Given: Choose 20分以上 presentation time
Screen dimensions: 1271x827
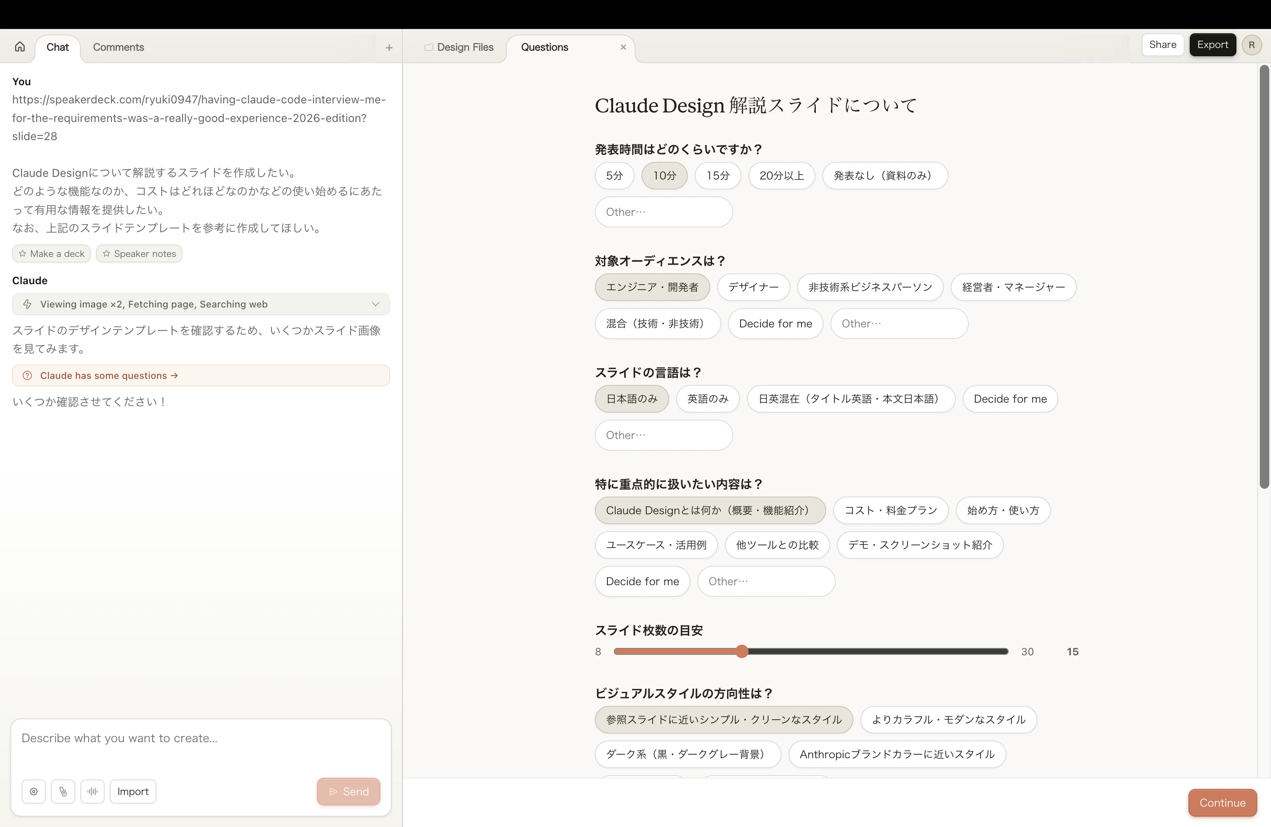Looking at the screenshot, I should point(781,175).
